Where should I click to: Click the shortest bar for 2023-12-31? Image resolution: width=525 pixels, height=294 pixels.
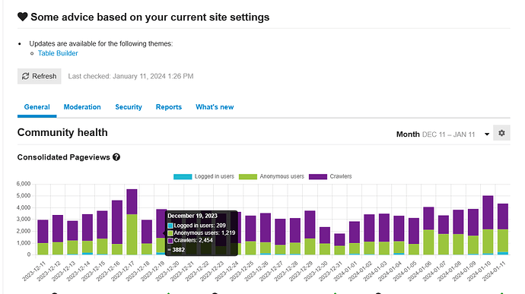(x=339, y=244)
